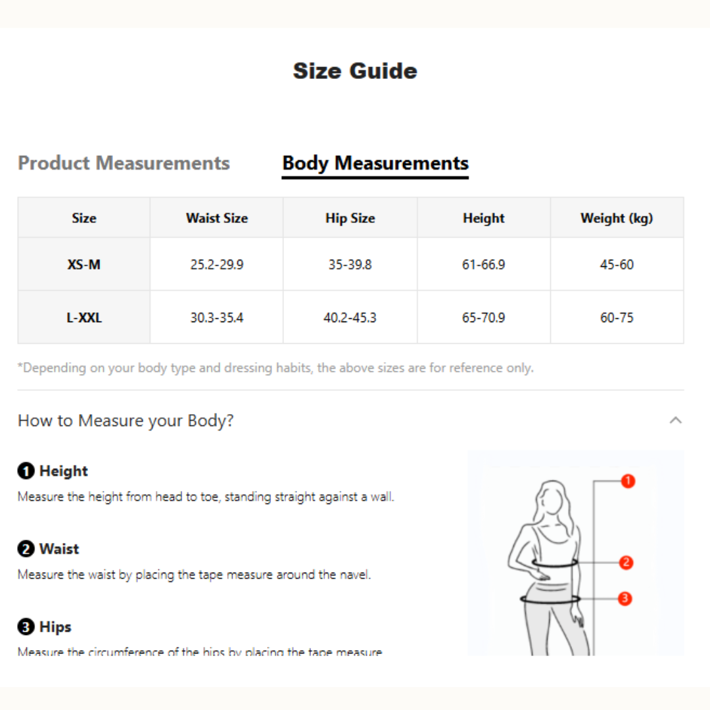This screenshot has height=710, width=710.
Task: Click the Waist Size column header
Action: click(217, 218)
